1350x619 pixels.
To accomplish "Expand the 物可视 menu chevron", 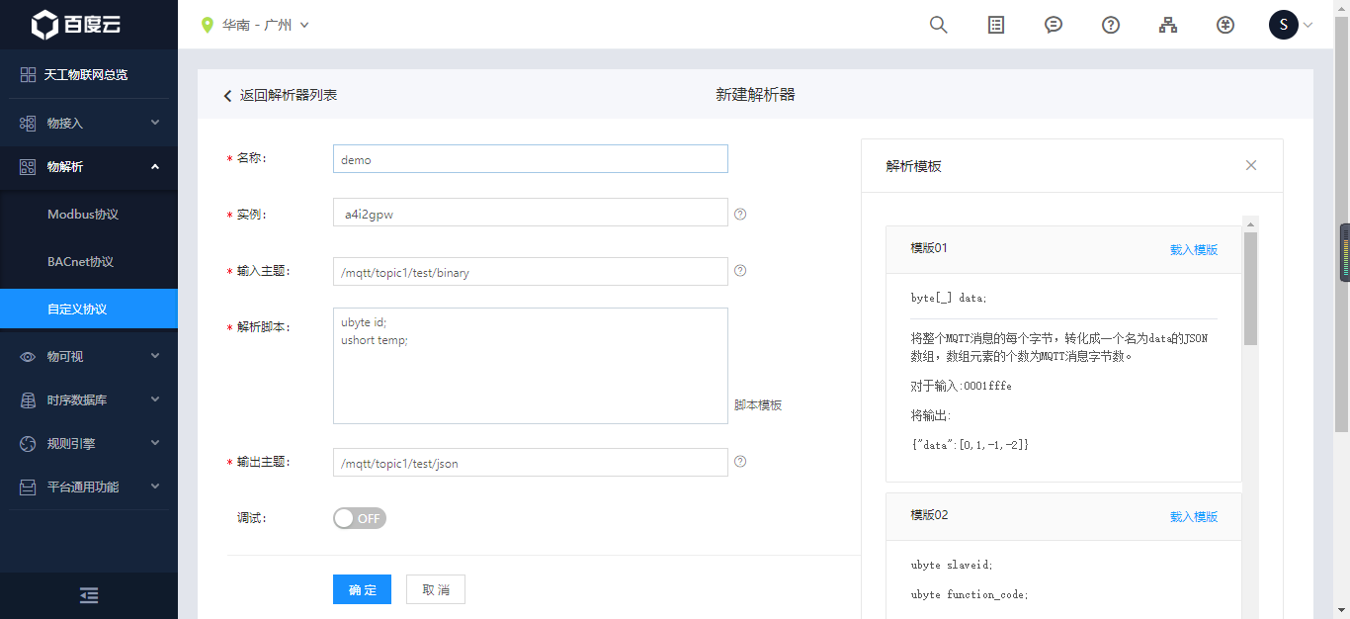I will [155, 356].
